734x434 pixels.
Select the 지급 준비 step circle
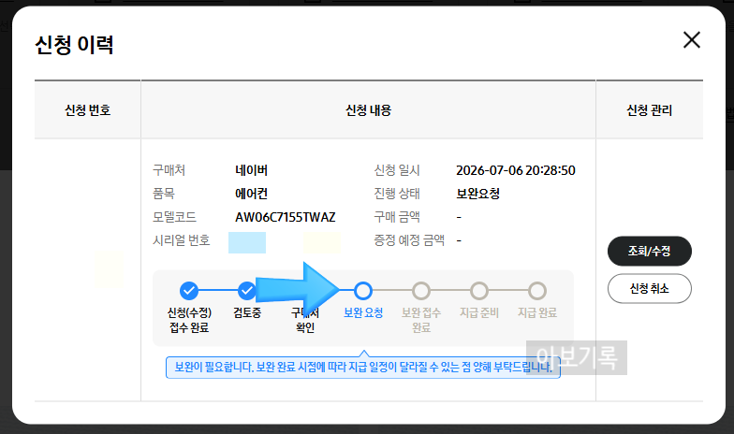pyautogui.click(x=479, y=291)
